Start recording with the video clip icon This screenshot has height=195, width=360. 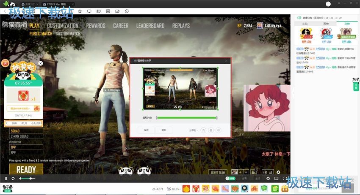click(x=117, y=11)
